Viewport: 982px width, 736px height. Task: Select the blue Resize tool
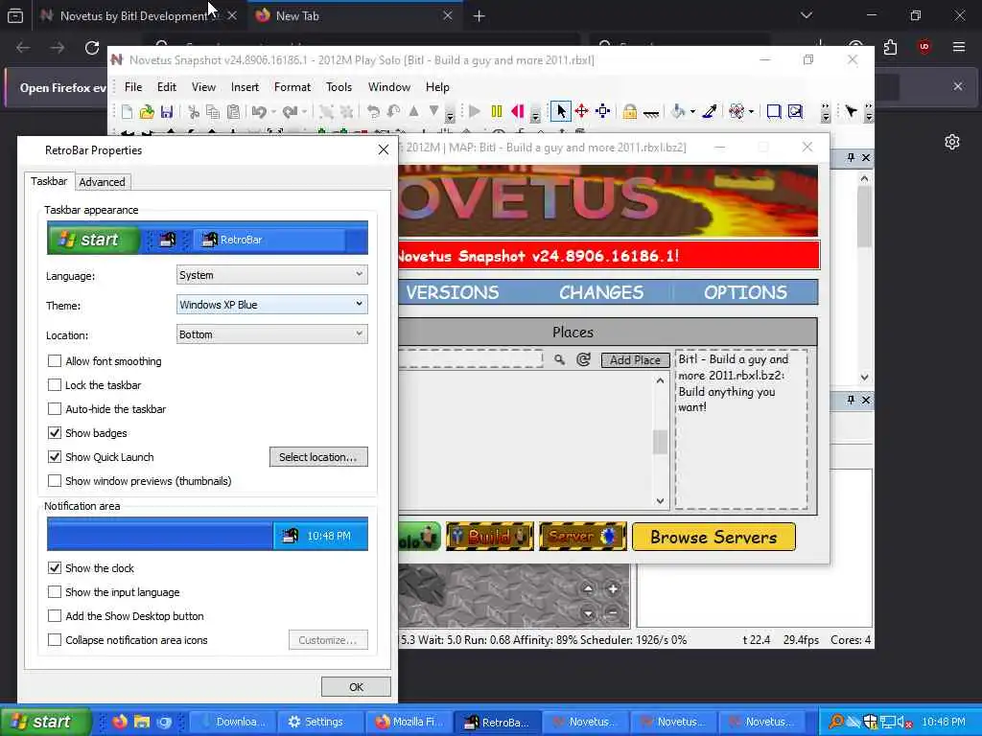[603, 111]
